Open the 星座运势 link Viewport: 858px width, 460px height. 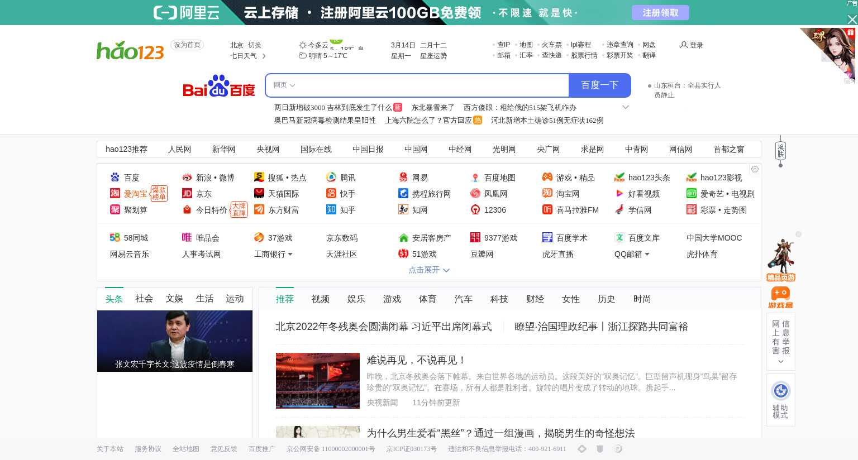433,56
